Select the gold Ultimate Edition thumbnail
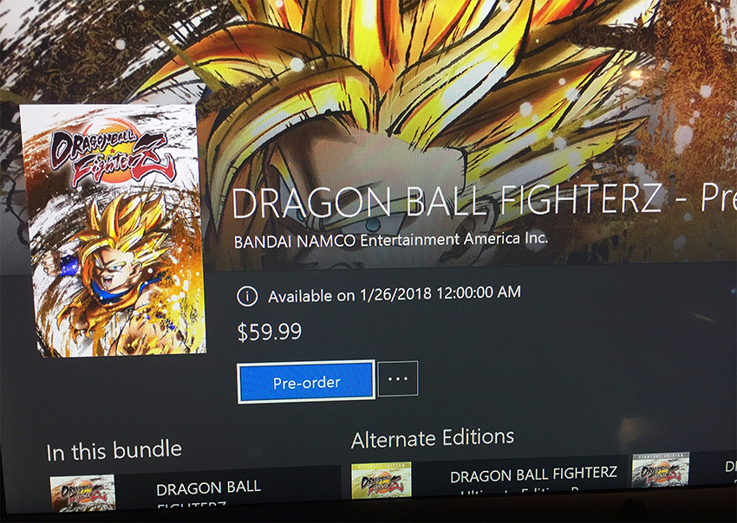This screenshot has width=737, height=523. [382, 480]
